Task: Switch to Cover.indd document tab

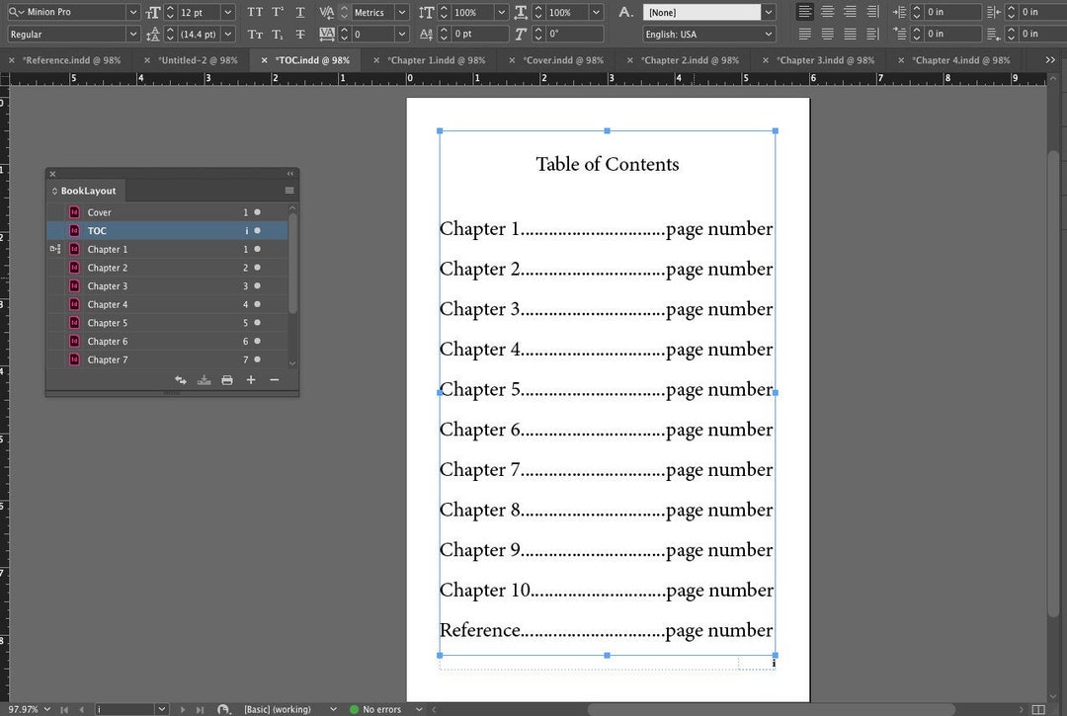Action: 563,60
